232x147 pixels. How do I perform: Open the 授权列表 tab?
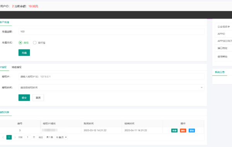(x=5, y=112)
